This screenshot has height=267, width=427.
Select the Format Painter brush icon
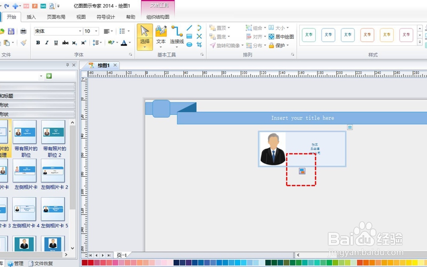23,43
